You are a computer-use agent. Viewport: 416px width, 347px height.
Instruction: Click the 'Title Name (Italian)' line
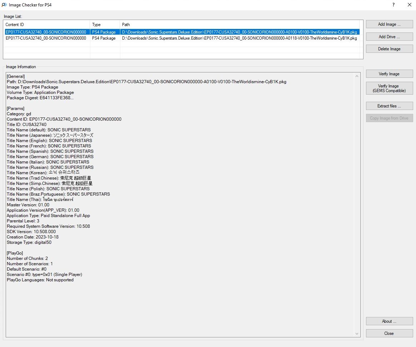coord(48,162)
